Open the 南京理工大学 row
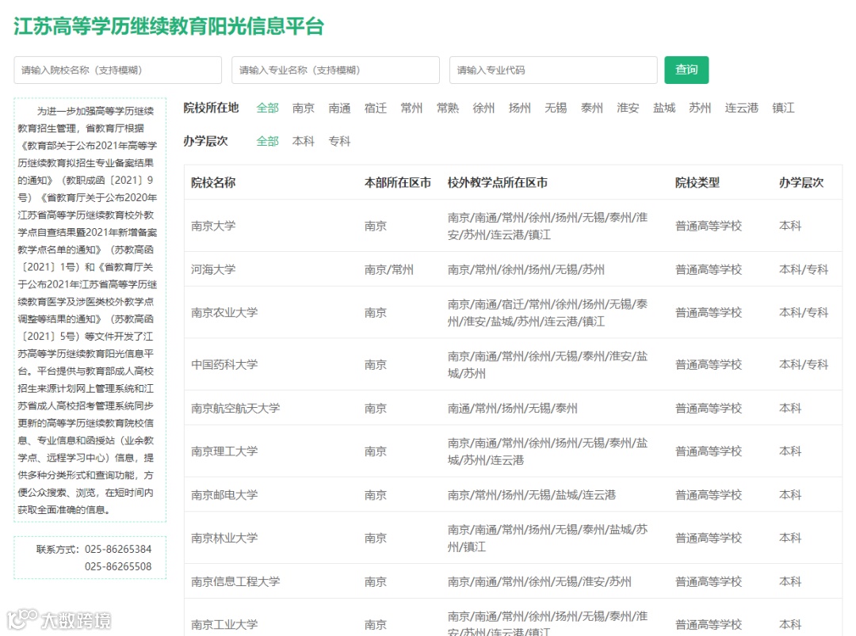The image size is (856, 636). click(x=513, y=451)
